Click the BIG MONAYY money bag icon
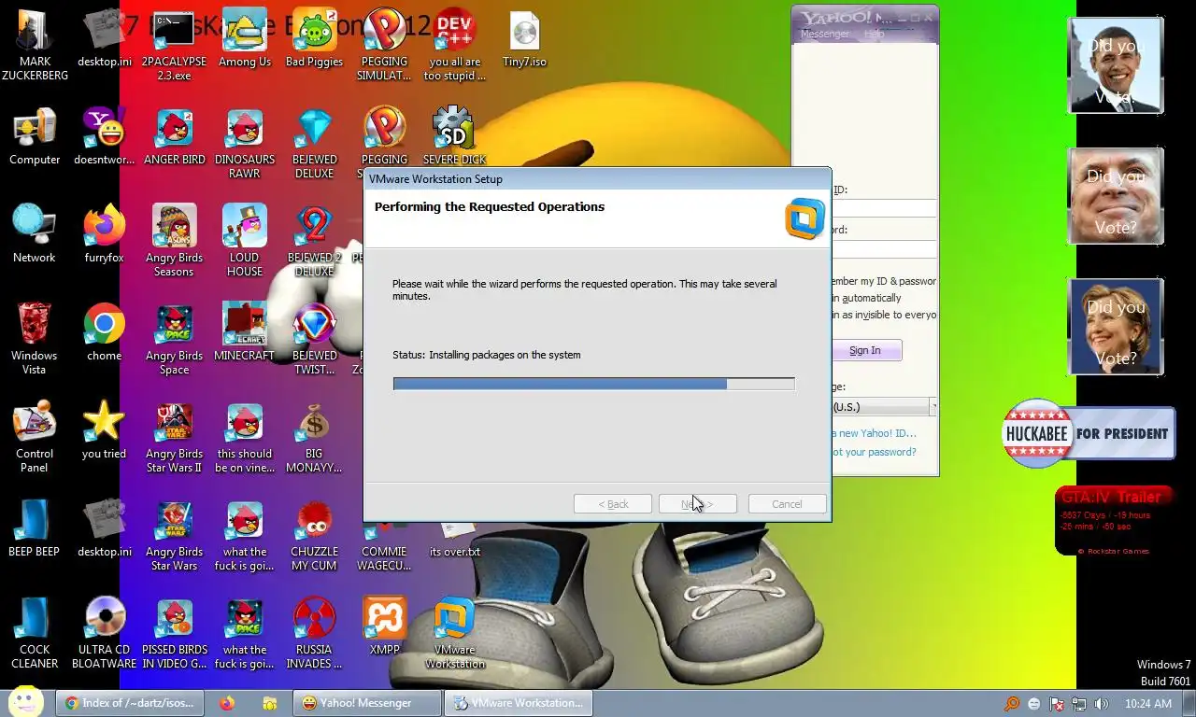This screenshot has width=1196, height=717. [x=314, y=437]
